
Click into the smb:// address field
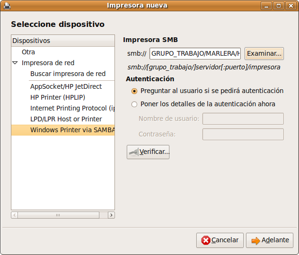pyautogui.click(x=195, y=53)
